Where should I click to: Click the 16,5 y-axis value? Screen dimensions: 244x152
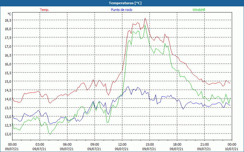pyautogui.click(x=8, y=55)
